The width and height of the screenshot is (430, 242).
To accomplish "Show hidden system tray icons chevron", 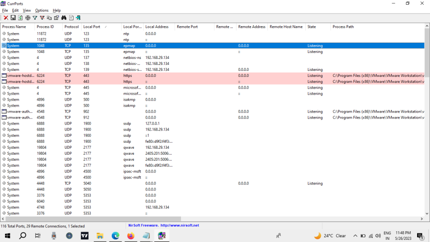I will coord(355,236).
